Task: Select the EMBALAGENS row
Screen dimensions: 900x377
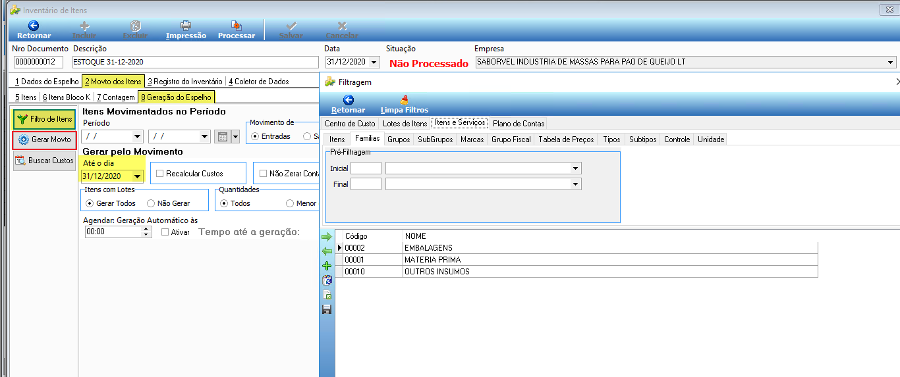Action: [x=577, y=248]
